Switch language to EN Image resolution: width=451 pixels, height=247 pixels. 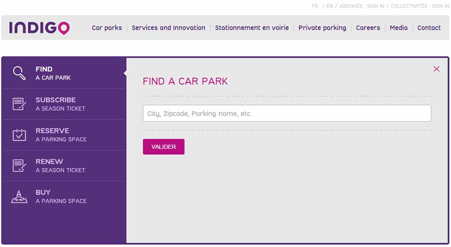329,6
